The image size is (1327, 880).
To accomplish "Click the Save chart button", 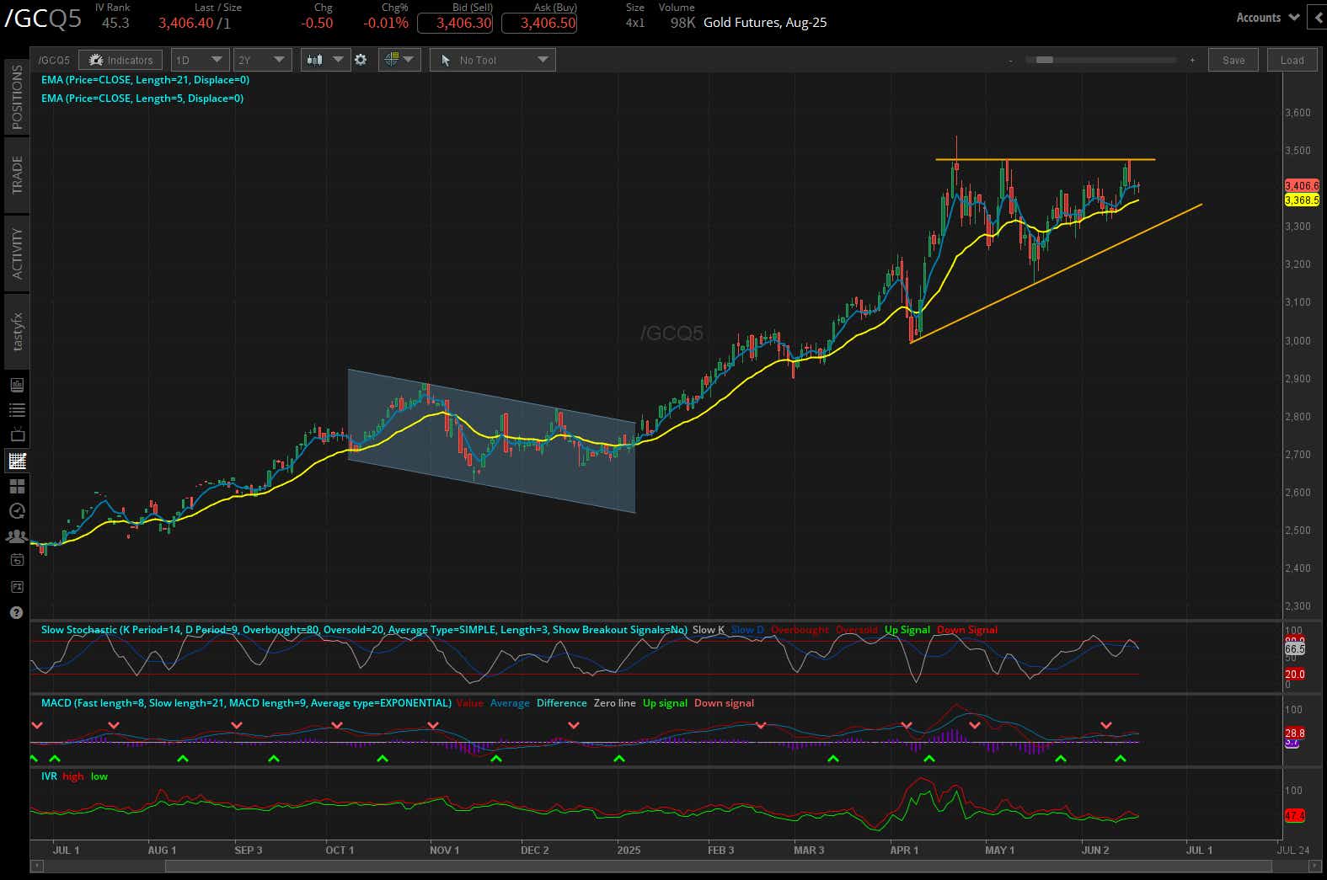I will point(1233,60).
